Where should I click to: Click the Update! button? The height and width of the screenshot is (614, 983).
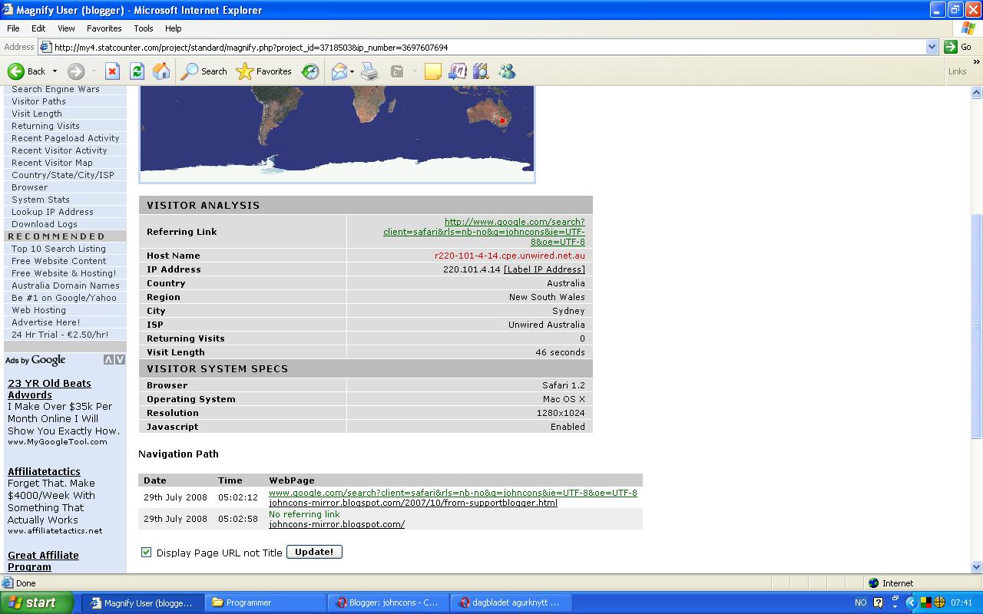tap(314, 552)
